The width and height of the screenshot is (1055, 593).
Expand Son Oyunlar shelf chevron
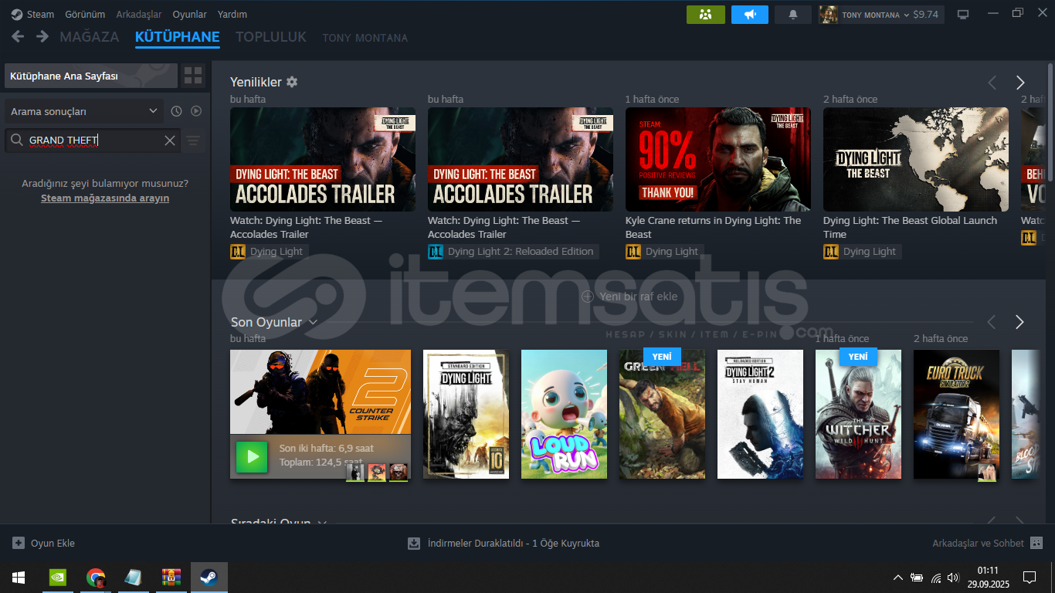tap(313, 322)
